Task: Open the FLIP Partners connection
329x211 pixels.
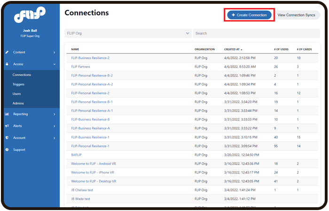Action: 80,67
